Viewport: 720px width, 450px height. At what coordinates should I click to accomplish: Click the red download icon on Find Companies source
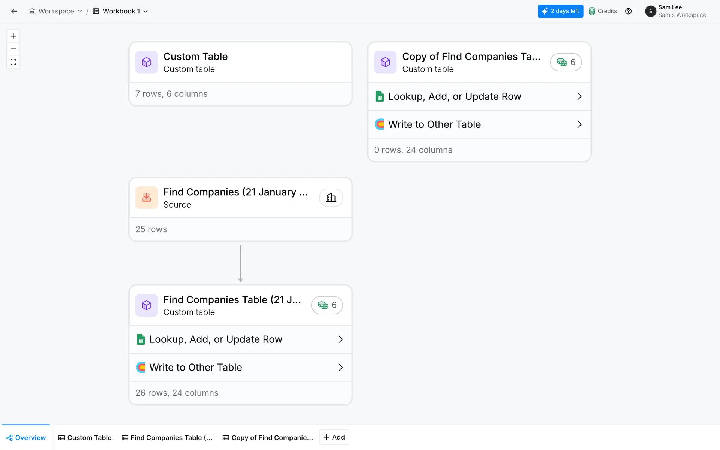[x=146, y=198]
